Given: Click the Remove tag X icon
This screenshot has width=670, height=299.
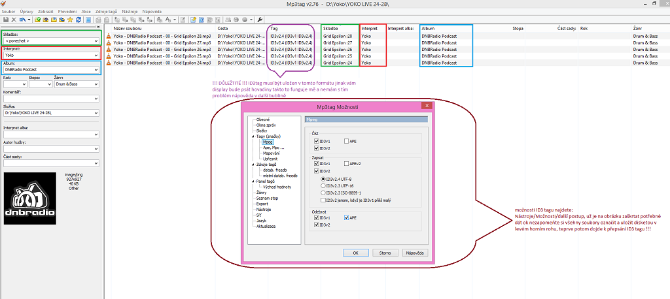Looking at the screenshot, I should 13,20.
